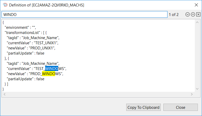
Task: Click the dialog title text
Action: coord(46,5)
